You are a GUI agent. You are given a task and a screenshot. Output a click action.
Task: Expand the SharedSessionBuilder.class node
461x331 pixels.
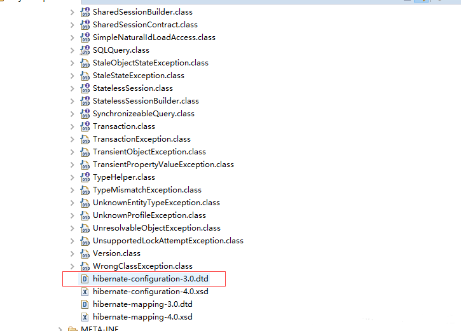coord(72,12)
